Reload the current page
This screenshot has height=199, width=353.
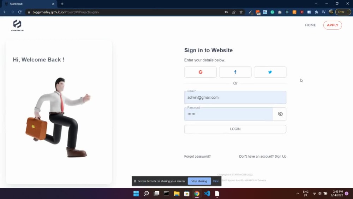(x=20, y=12)
